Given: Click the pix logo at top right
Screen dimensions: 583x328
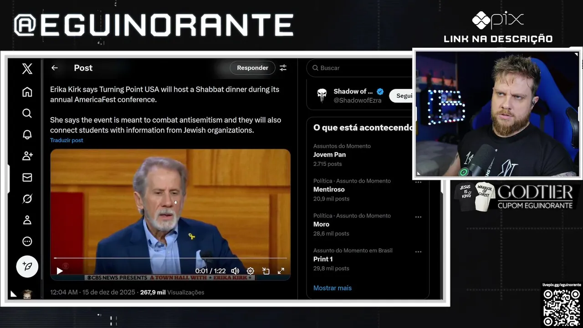Looking at the screenshot, I should pos(498,20).
